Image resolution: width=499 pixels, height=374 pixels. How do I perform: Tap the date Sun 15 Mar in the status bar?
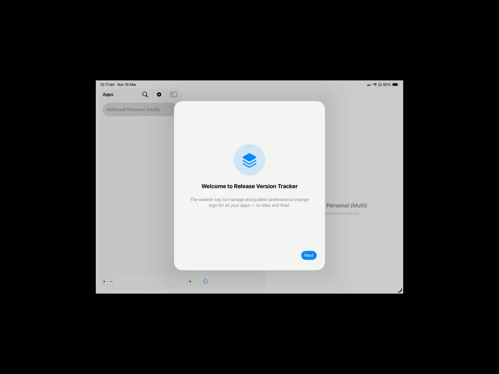pyautogui.click(x=127, y=84)
